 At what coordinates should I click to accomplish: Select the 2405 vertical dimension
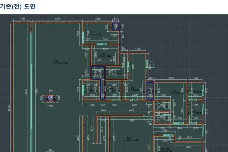[x=182, y=111]
